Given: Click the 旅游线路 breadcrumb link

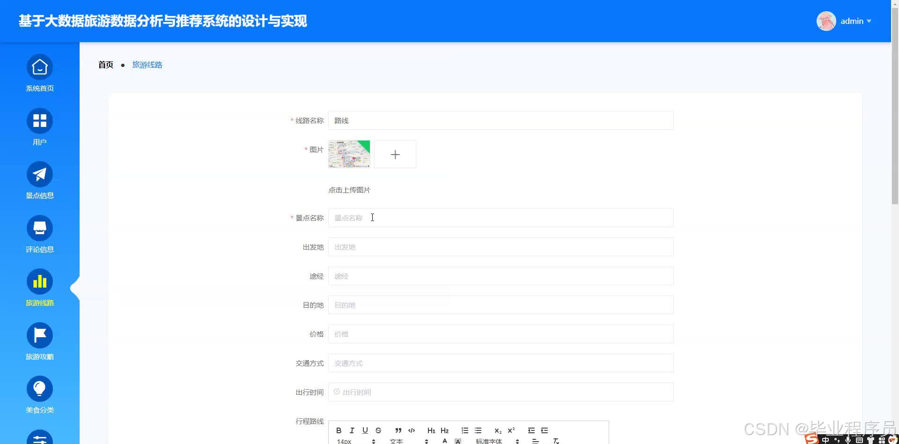Looking at the screenshot, I should pyautogui.click(x=147, y=65).
